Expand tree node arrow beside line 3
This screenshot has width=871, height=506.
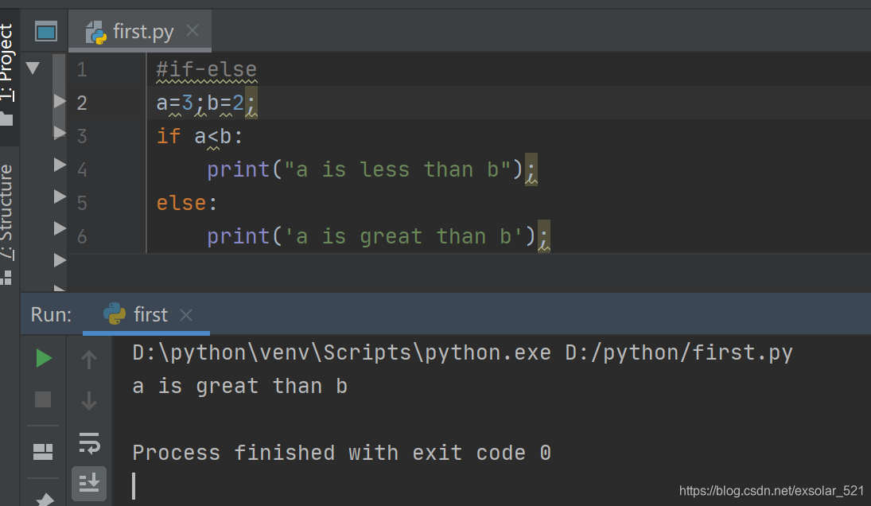(60, 131)
